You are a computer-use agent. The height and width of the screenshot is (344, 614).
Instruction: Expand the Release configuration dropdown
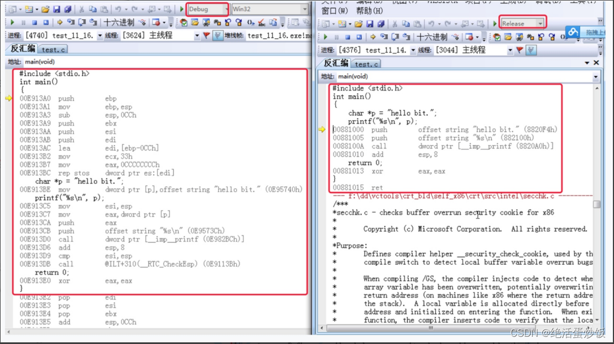(x=540, y=23)
